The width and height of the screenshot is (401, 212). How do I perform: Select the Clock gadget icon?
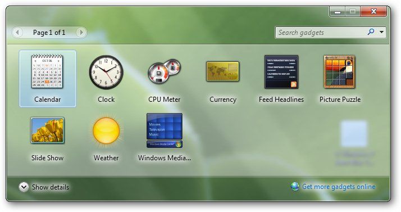(106, 72)
